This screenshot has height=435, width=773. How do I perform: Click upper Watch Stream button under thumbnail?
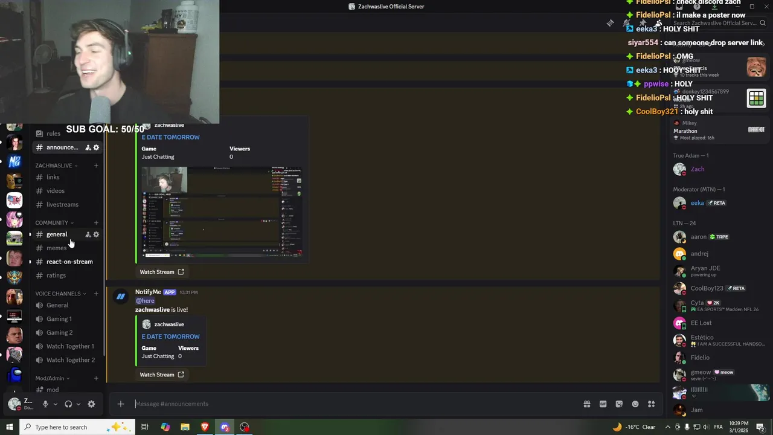[162, 272]
